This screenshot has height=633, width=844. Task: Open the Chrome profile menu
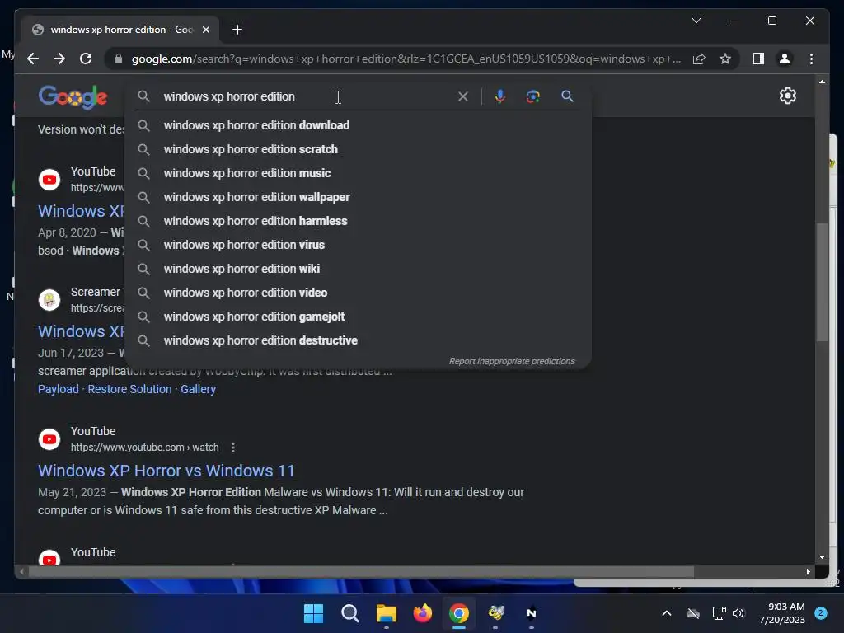click(785, 59)
